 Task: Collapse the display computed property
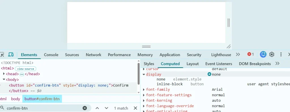point(144,74)
